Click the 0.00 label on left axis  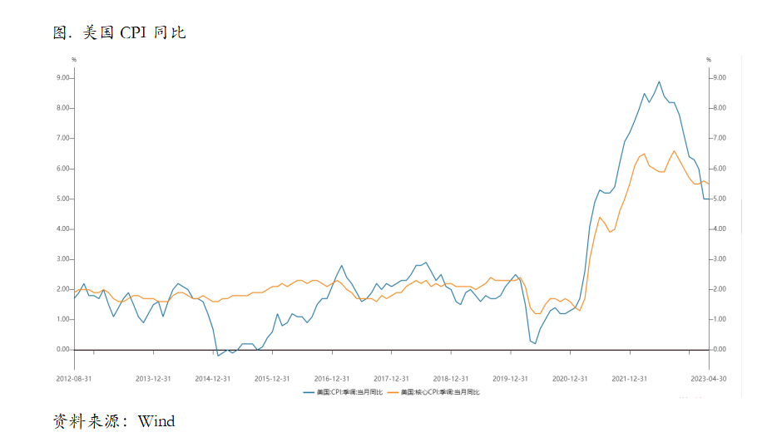(63, 349)
